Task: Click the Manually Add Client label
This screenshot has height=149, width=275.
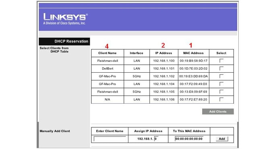Action: [55, 131]
